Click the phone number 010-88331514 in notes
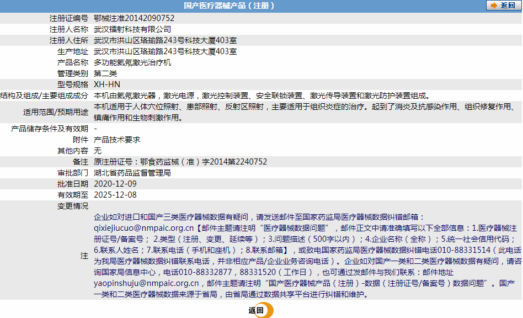 click(463, 250)
